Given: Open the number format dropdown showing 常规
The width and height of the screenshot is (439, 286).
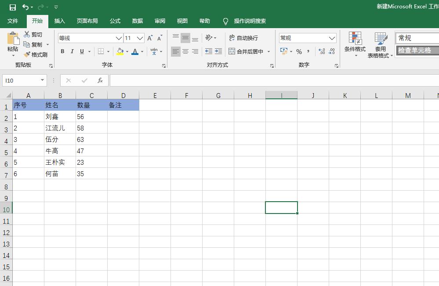Looking at the screenshot, I should pos(332,38).
